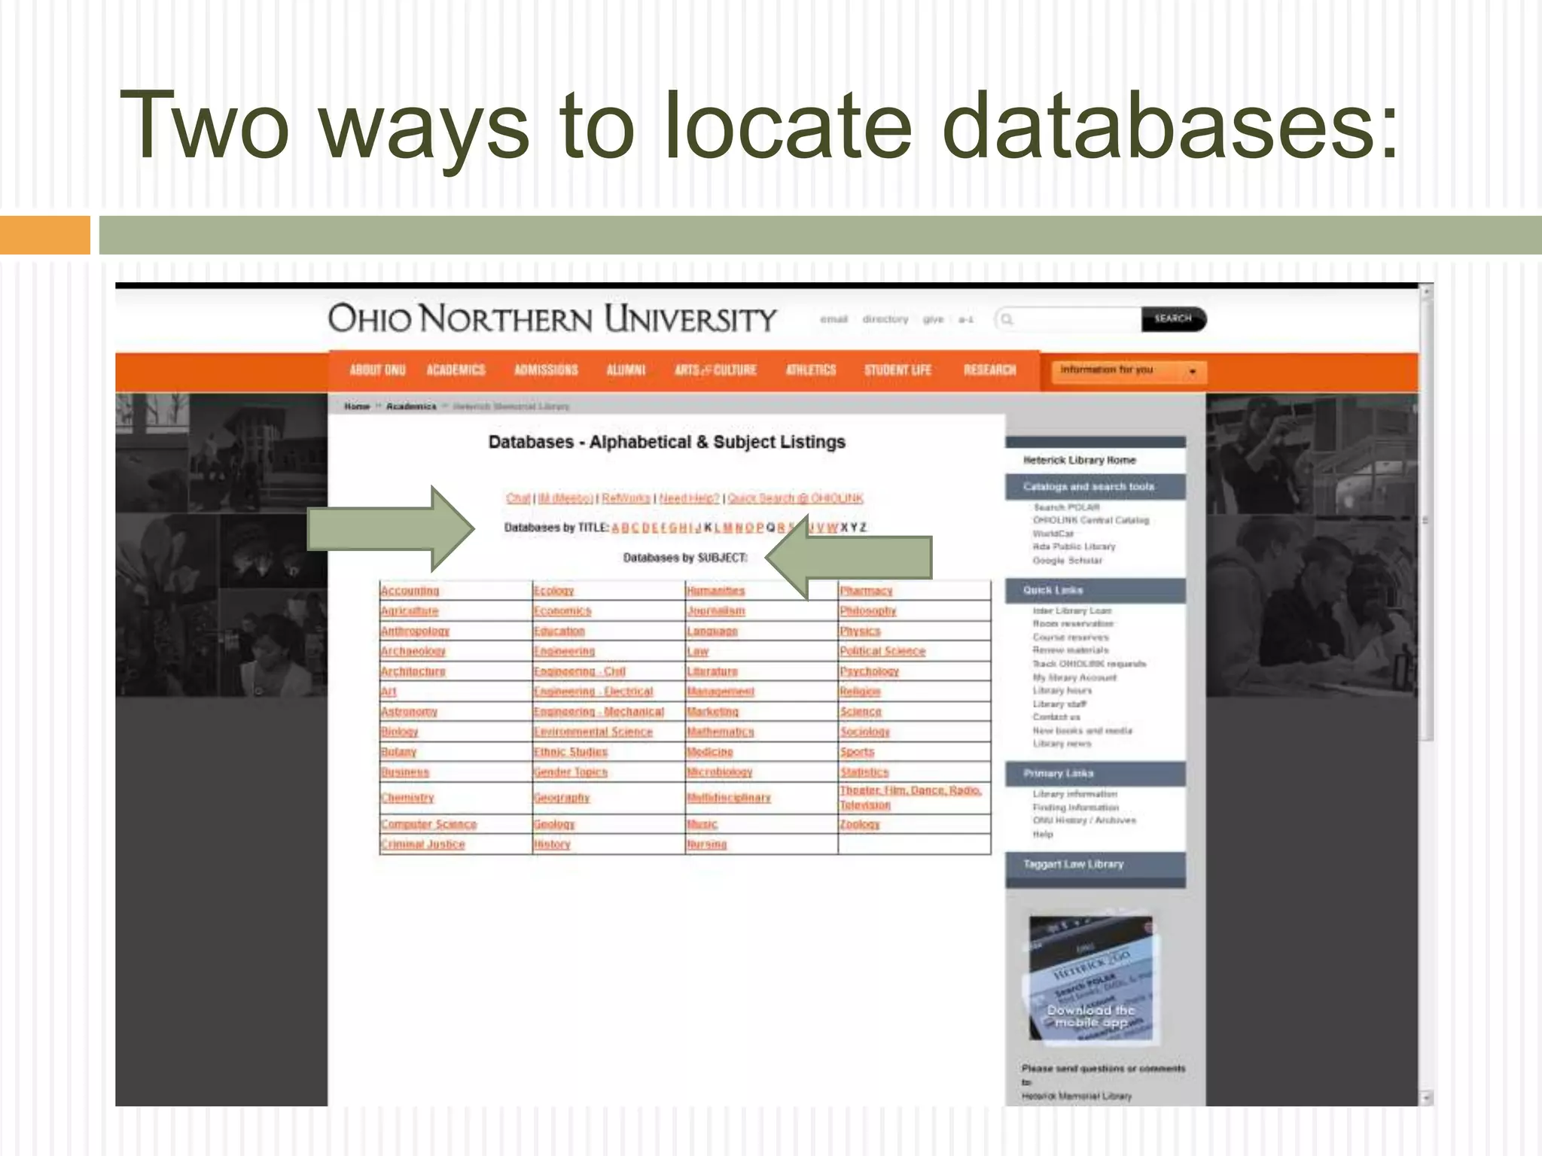Open the ATHLETICS menu item
Screen dimensions: 1542x1156
pyautogui.click(x=811, y=370)
